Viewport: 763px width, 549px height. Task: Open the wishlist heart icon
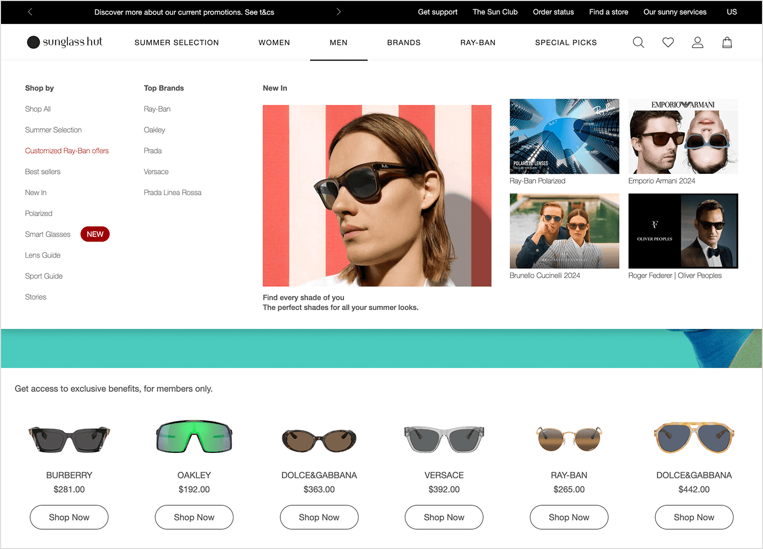[x=668, y=43]
